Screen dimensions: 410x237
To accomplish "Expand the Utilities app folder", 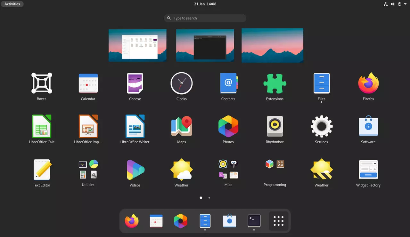I will (88, 170).
